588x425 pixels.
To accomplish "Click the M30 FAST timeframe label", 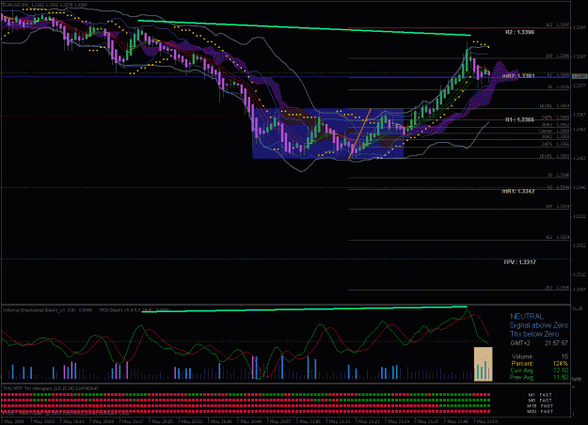I will [540, 412].
